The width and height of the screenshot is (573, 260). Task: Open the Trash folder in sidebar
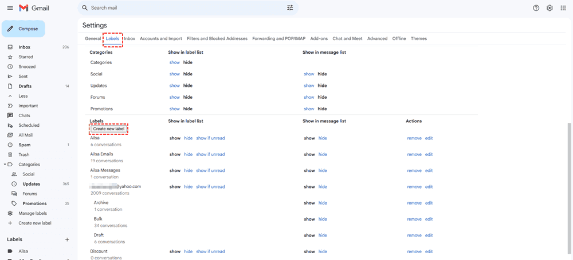pyautogui.click(x=23, y=155)
